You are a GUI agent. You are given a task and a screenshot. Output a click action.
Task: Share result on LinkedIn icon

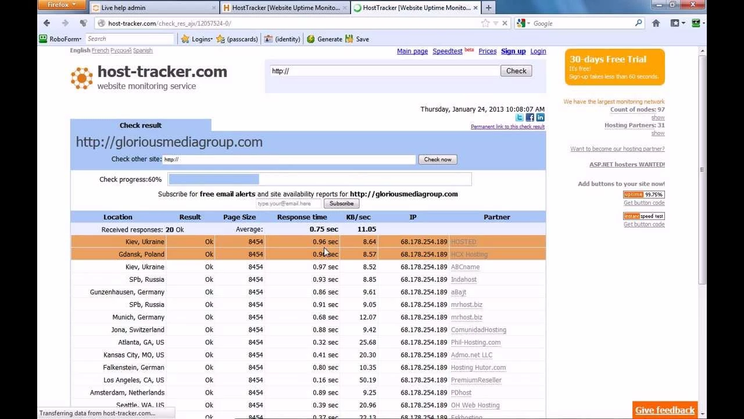click(x=540, y=118)
